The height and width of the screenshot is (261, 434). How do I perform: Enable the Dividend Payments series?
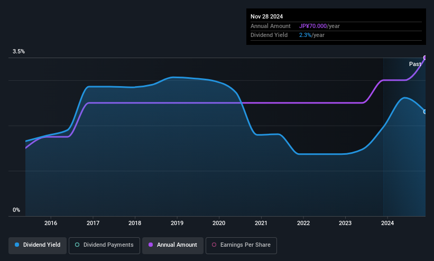104,245
